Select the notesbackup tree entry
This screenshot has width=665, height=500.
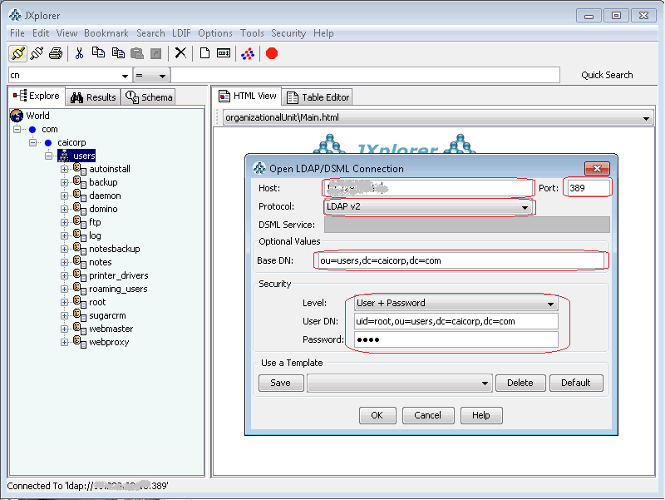click(x=115, y=249)
